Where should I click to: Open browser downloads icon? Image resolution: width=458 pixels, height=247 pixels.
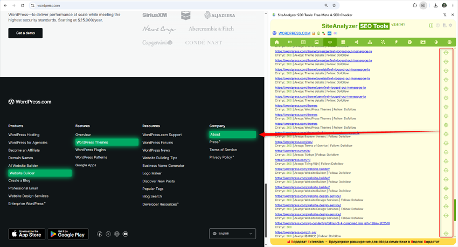435,5
